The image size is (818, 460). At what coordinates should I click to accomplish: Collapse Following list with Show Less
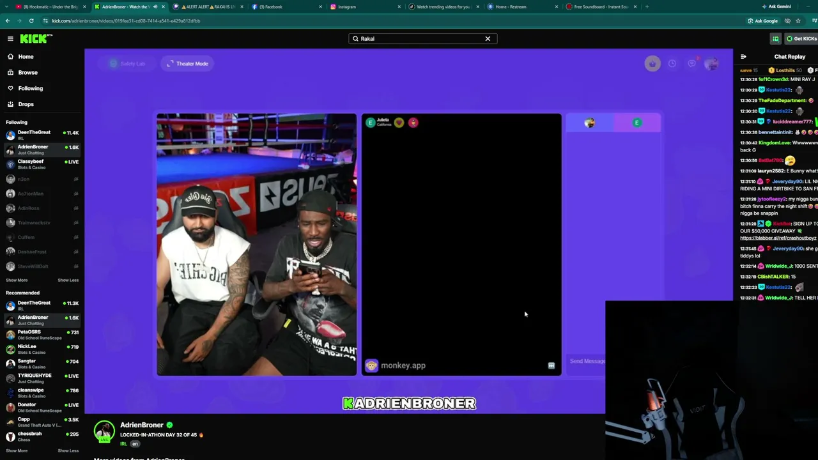[x=68, y=280]
